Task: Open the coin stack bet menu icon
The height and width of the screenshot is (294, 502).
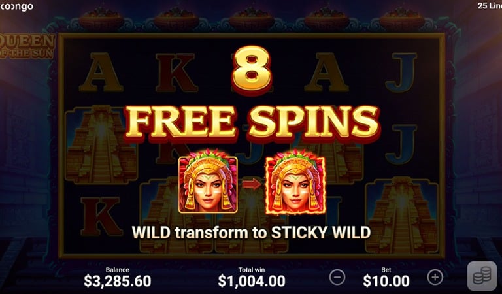Action: click(x=482, y=276)
